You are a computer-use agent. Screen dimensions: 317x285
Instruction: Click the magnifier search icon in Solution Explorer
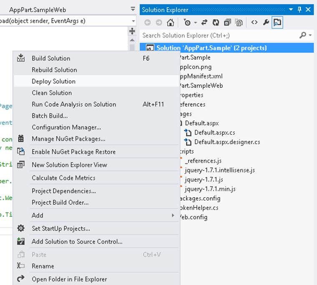pyautogui.click(x=302, y=35)
